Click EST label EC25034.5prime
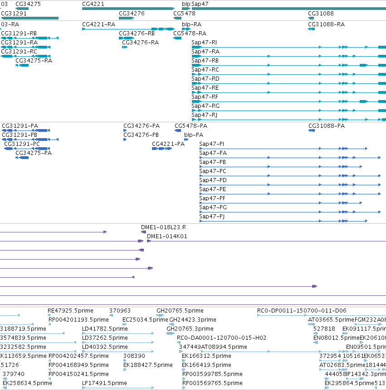Viewport: 386px width, 390px height. pyautogui.click(x=145, y=320)
